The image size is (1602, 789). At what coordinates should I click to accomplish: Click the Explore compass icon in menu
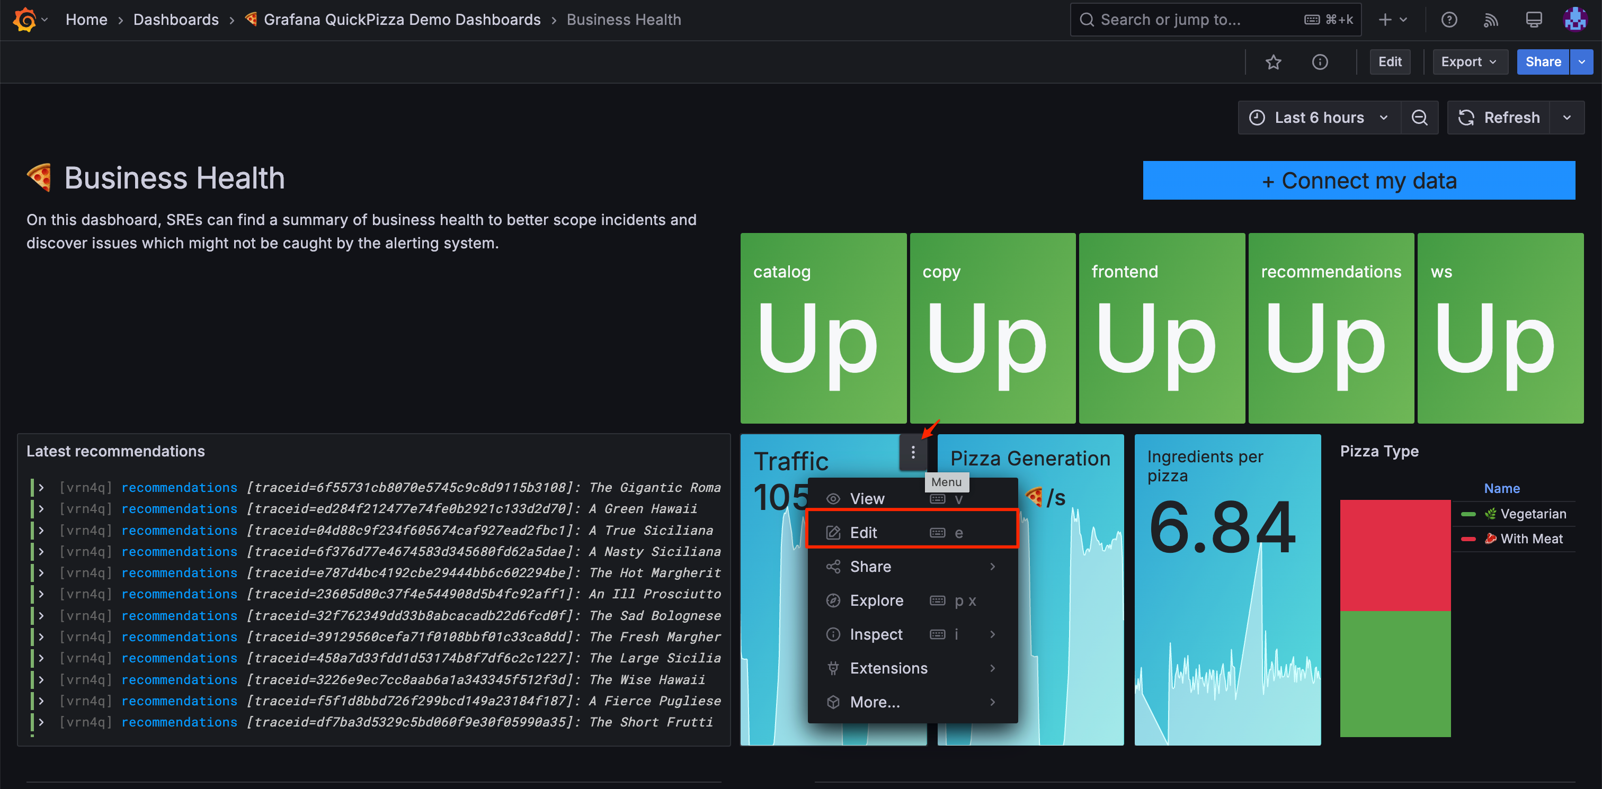click(833, 600)
